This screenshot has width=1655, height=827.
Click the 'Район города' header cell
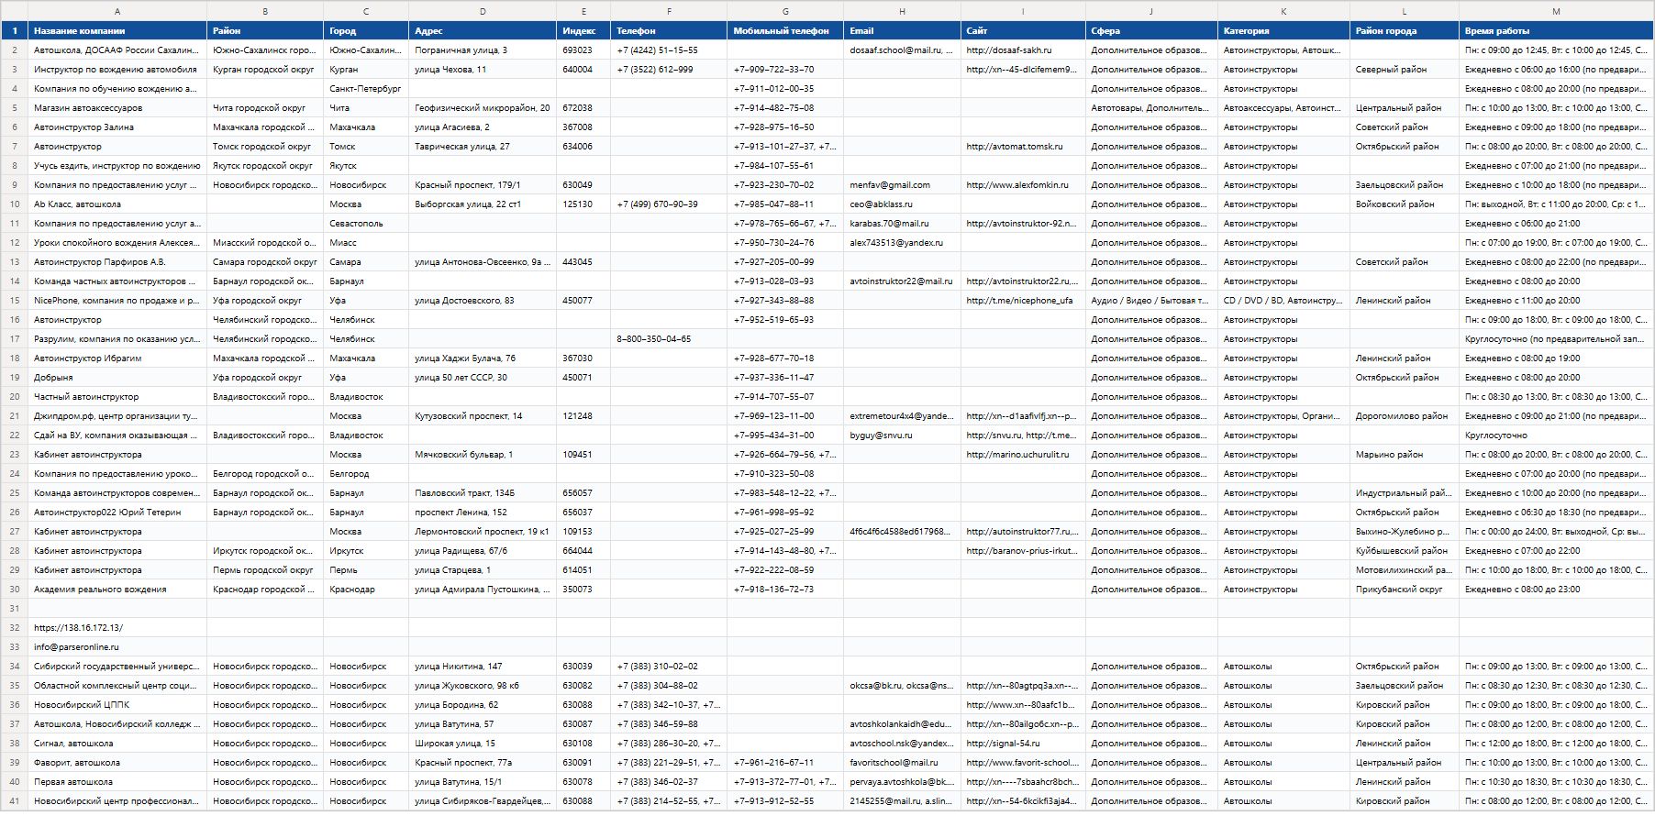[1405, 30]
